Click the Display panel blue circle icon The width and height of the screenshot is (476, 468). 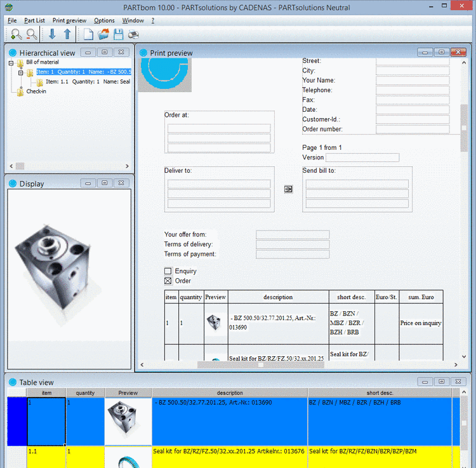13,184
